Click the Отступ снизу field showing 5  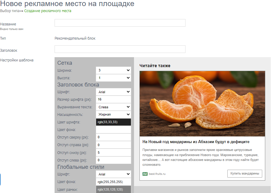coord(113,152)
